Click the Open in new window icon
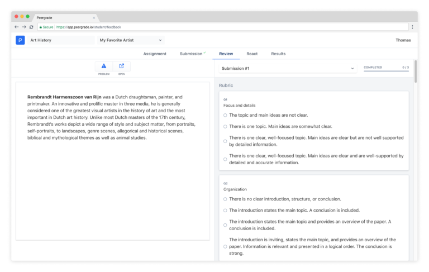The height and width of the screenshot is (272, 429). click(x=122, y=66)
